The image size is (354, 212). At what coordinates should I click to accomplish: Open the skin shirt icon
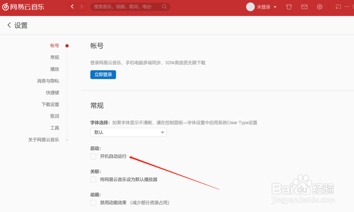point(289,7)
